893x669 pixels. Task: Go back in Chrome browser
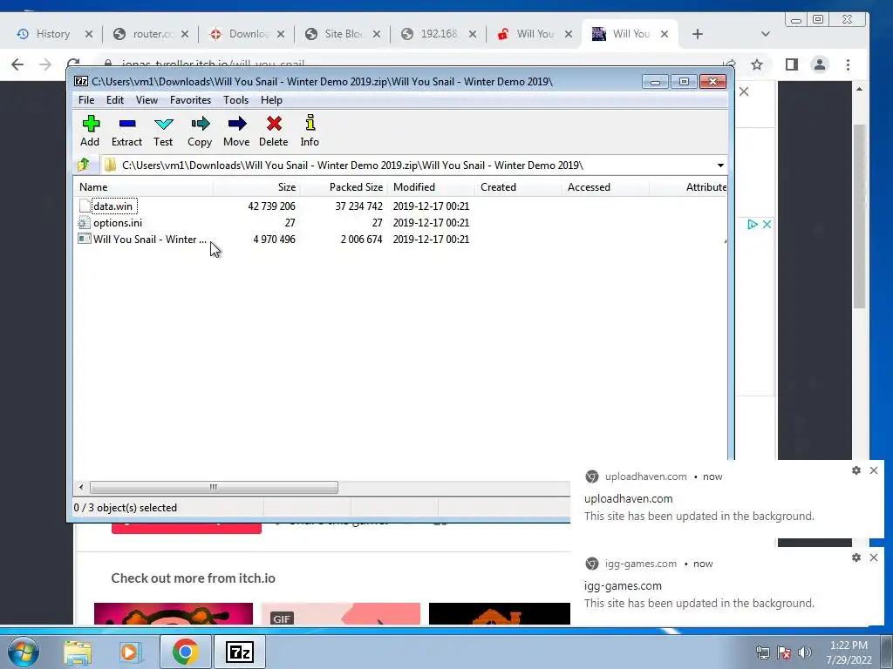(x=17, y=64)
